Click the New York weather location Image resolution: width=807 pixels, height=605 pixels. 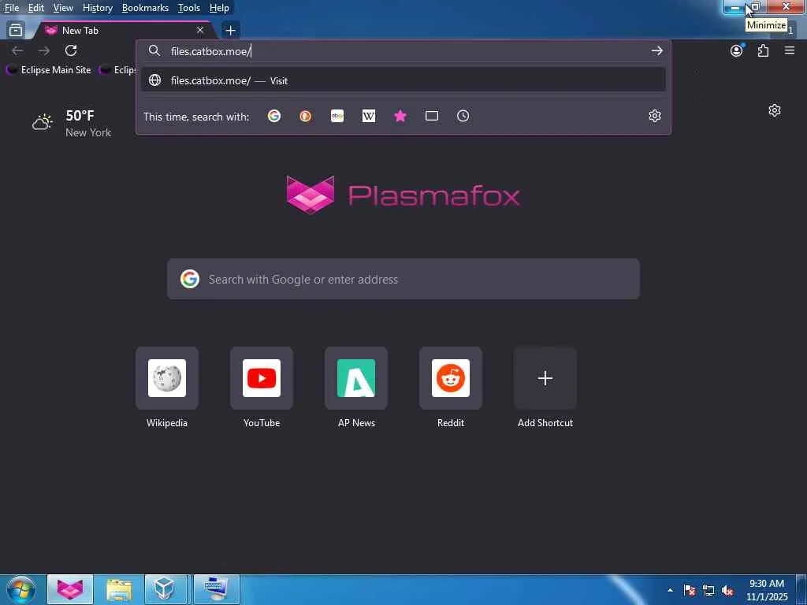[x=88, y=132]
